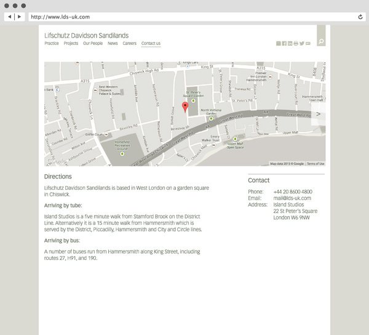369x335 pixels.
Task: Open search with the magnifier icon
Action: (x=321, y=42)
